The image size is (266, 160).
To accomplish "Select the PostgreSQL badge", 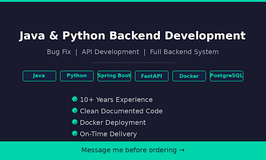I will point(226,76).
